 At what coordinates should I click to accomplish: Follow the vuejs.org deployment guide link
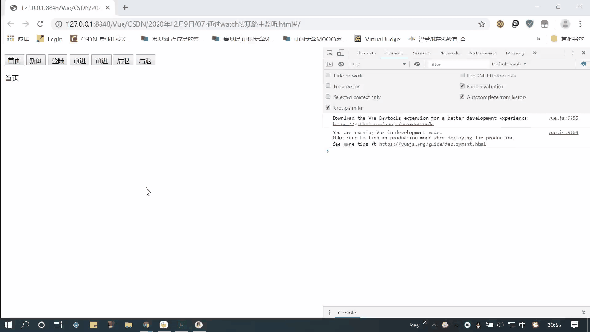coord(432,144)
